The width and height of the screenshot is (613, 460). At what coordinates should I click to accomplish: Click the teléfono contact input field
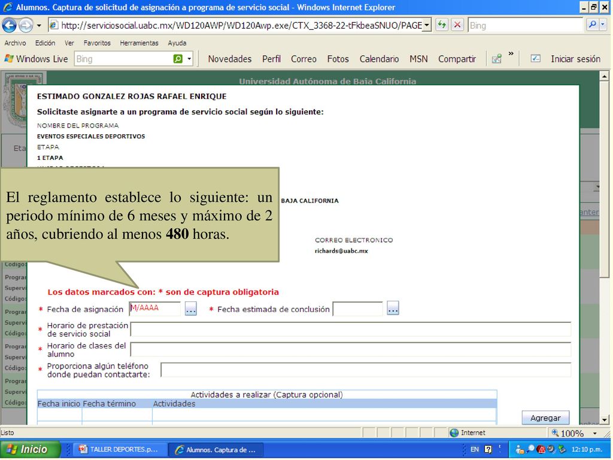tap(366, 370)
